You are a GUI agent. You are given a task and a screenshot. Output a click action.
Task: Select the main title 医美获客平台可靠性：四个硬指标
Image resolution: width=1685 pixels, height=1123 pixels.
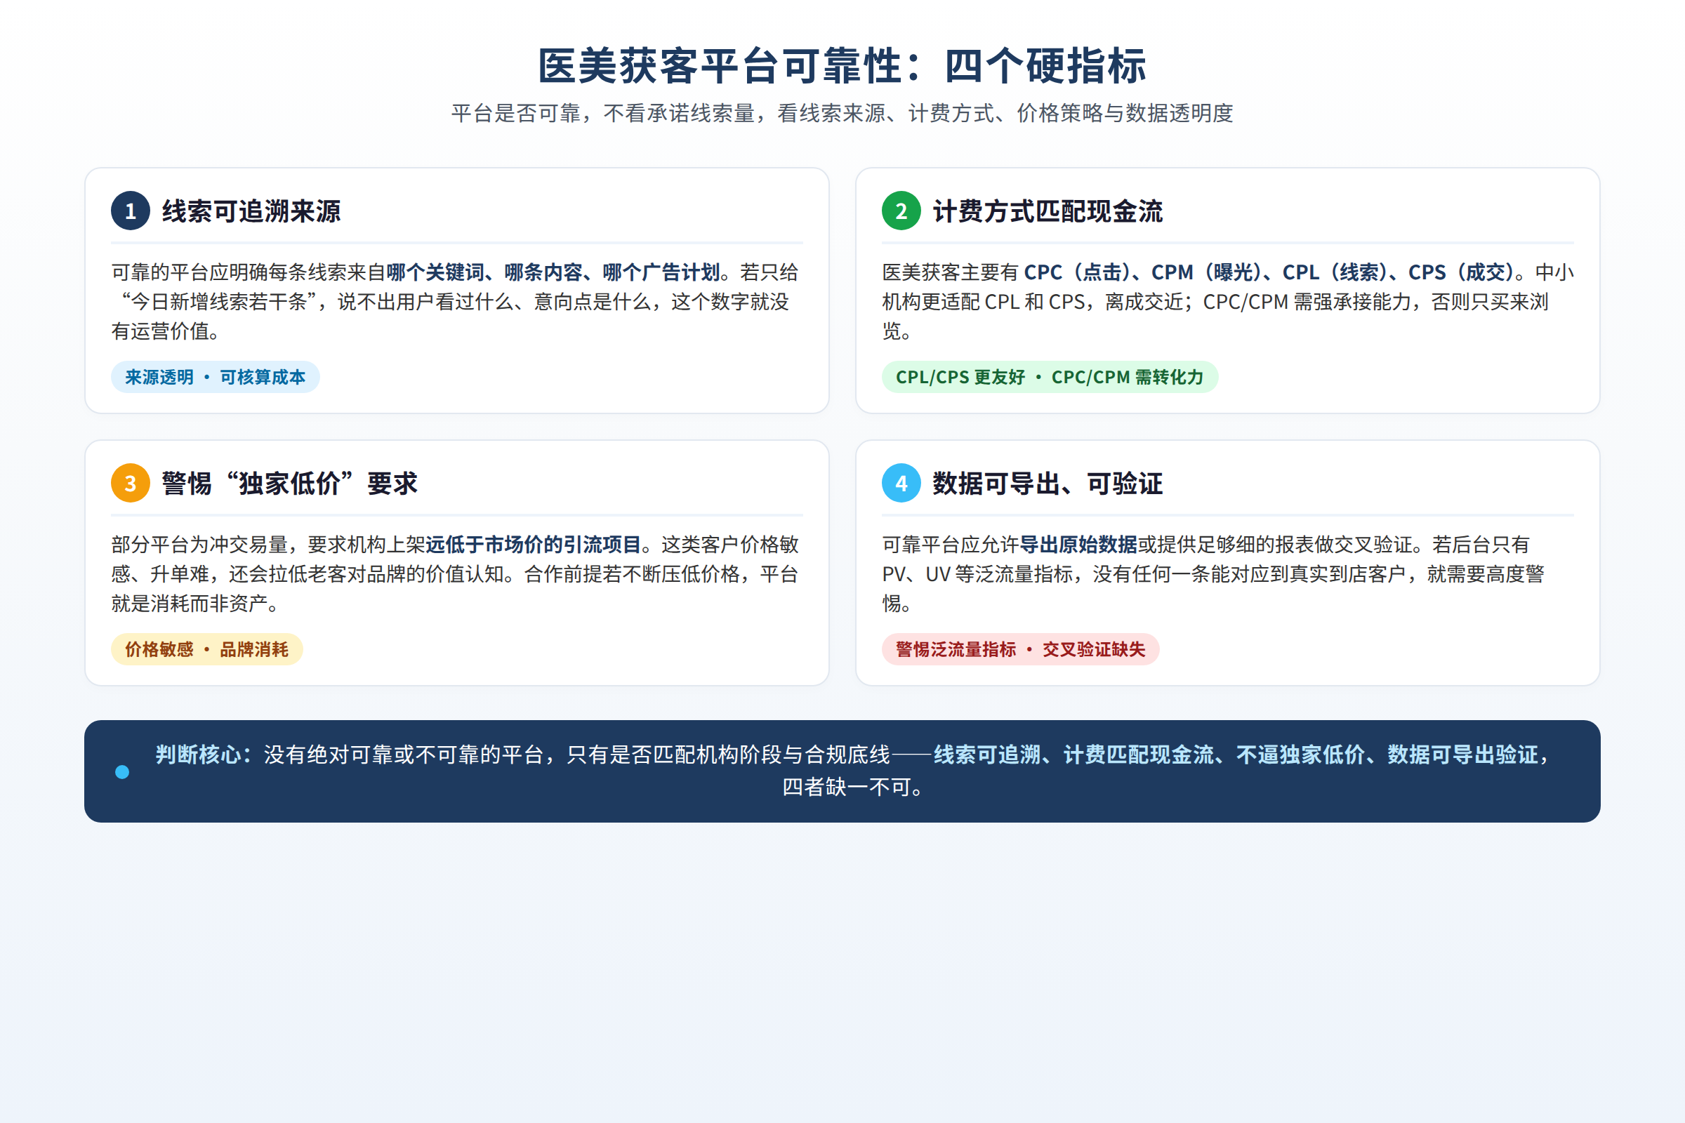click(x=842, y=66)
